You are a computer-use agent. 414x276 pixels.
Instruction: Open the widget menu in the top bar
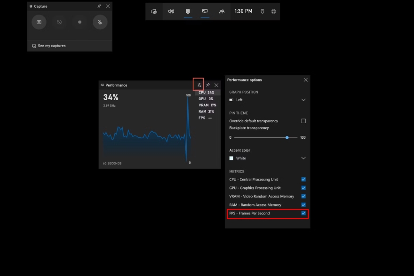154,11
